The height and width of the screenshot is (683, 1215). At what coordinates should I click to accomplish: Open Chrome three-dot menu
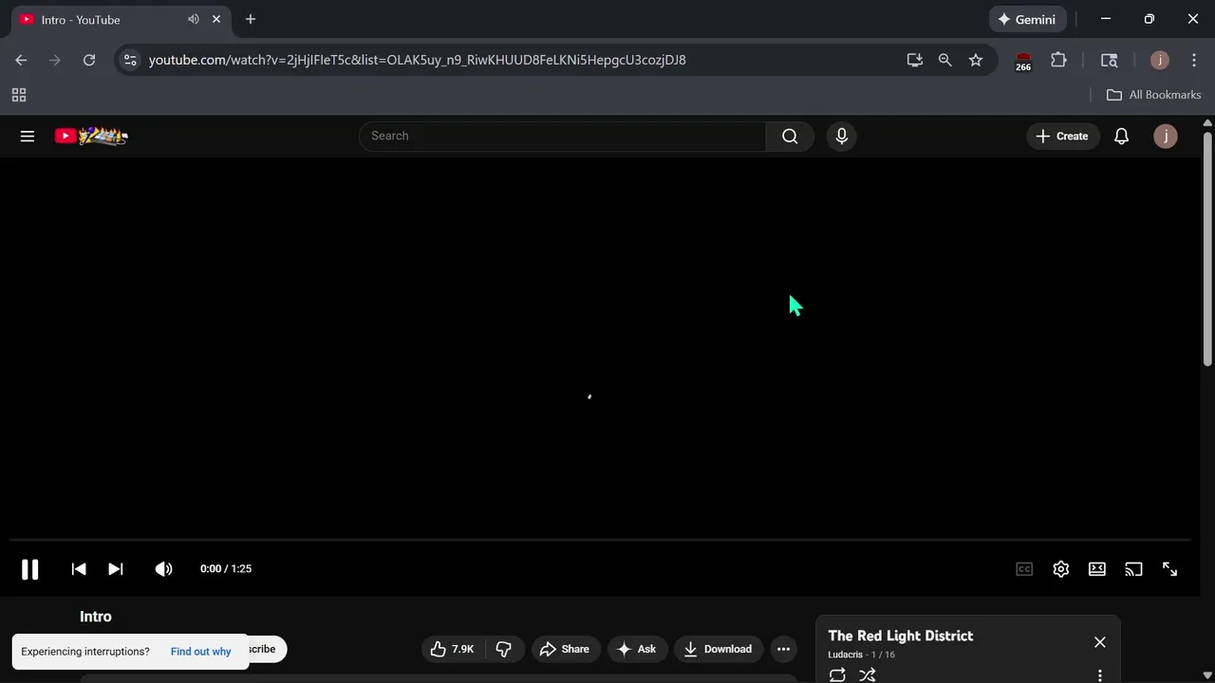(x=1194, y=60)
